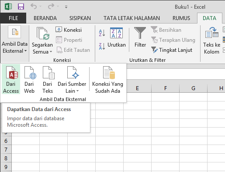Switch to the RUMUS tab
The height and width of the screenshot is (172, 225).
(x=181, y=18)
